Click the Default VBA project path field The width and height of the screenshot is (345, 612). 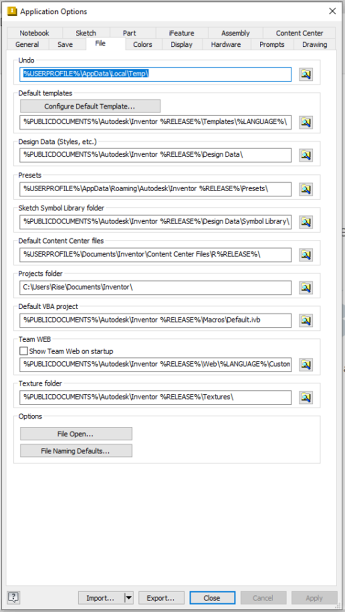tap(155, 320)
